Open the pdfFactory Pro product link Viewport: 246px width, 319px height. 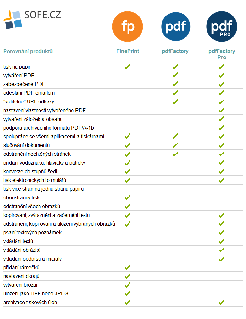point(222,54)
